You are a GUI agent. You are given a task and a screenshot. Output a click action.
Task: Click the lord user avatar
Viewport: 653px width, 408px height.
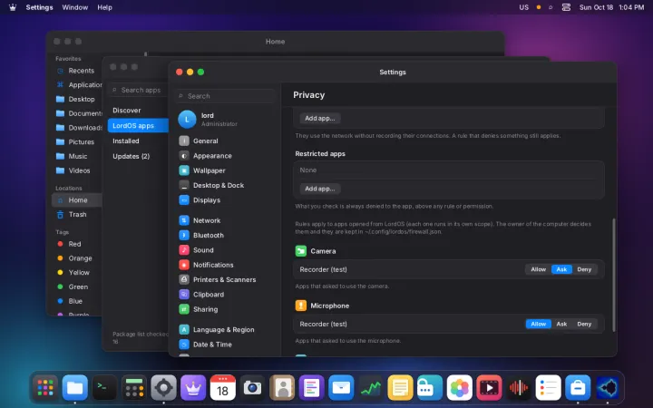pos(187,119)
